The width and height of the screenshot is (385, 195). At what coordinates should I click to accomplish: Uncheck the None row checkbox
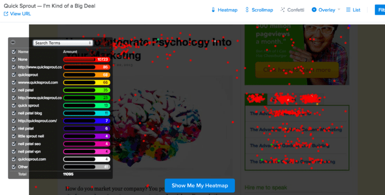tap(14, 59)
